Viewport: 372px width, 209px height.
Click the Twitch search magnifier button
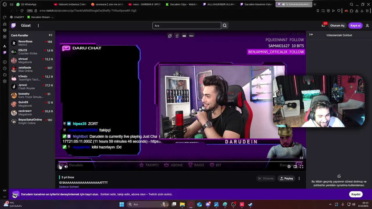225,26
